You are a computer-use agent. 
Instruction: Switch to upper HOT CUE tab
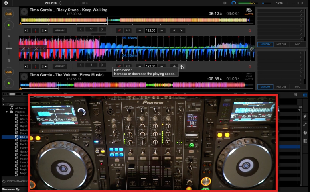[x=281, y=44]
